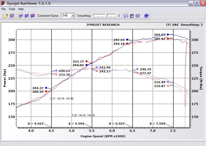Activate the hand pan tool

[x=132, y=16]
